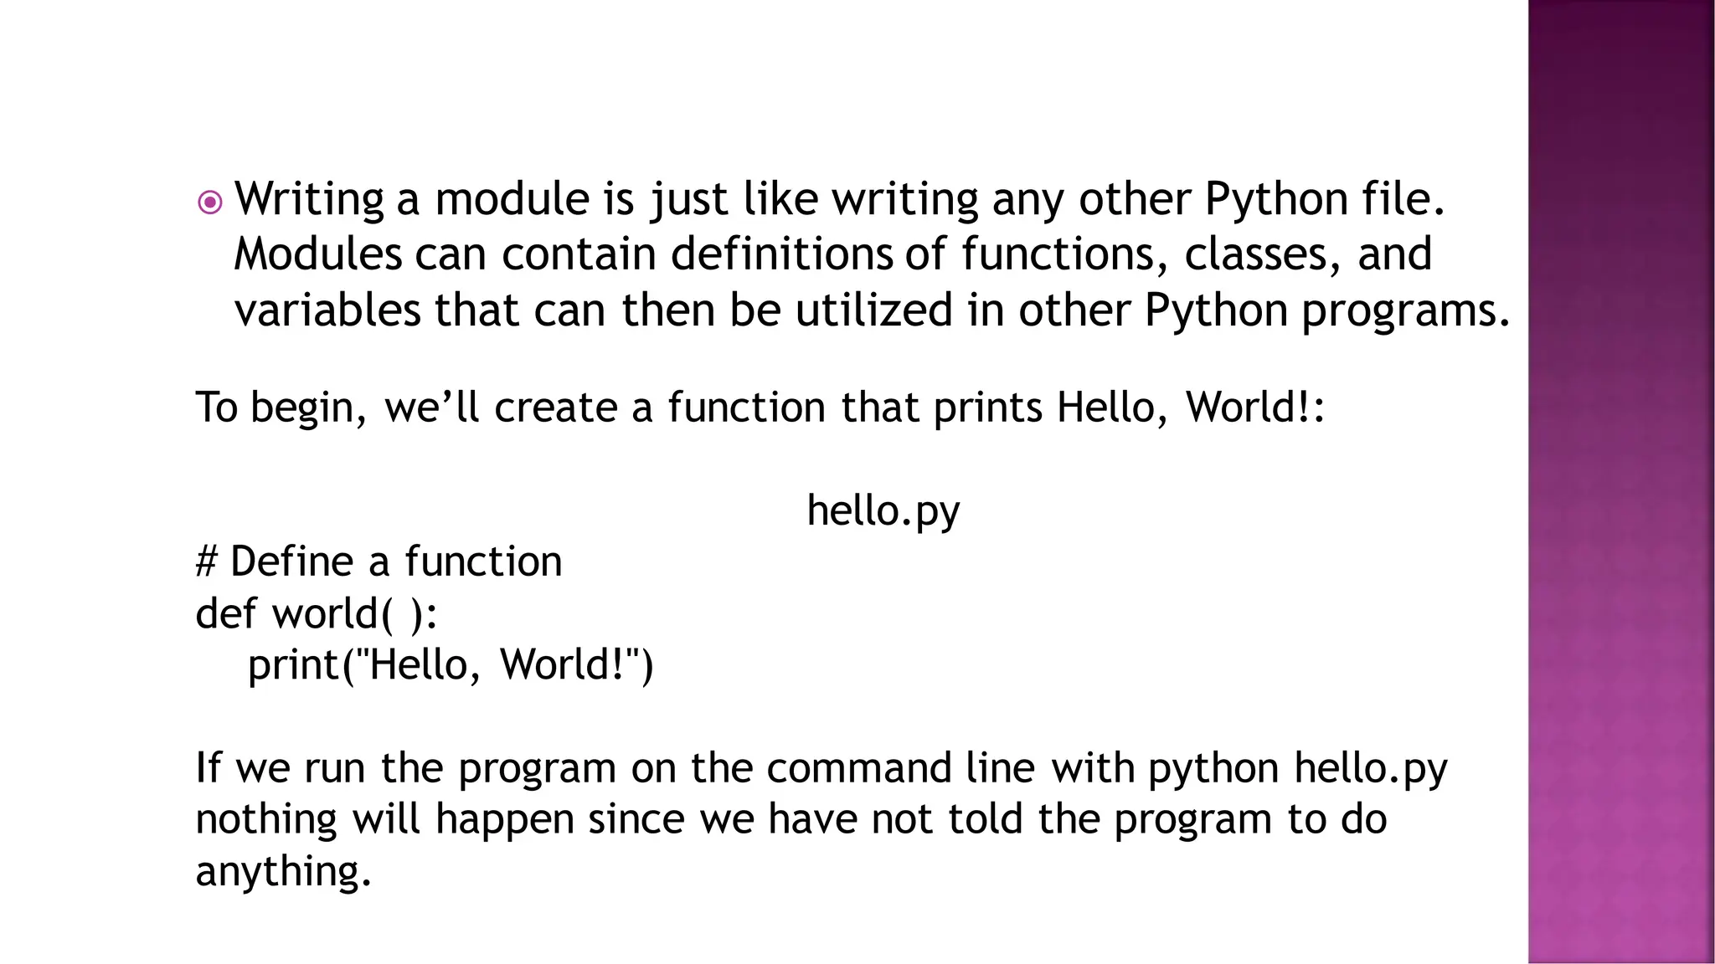Click "hello.py" in the last paragraph

pyautogui.click(x=1370, y=768)
